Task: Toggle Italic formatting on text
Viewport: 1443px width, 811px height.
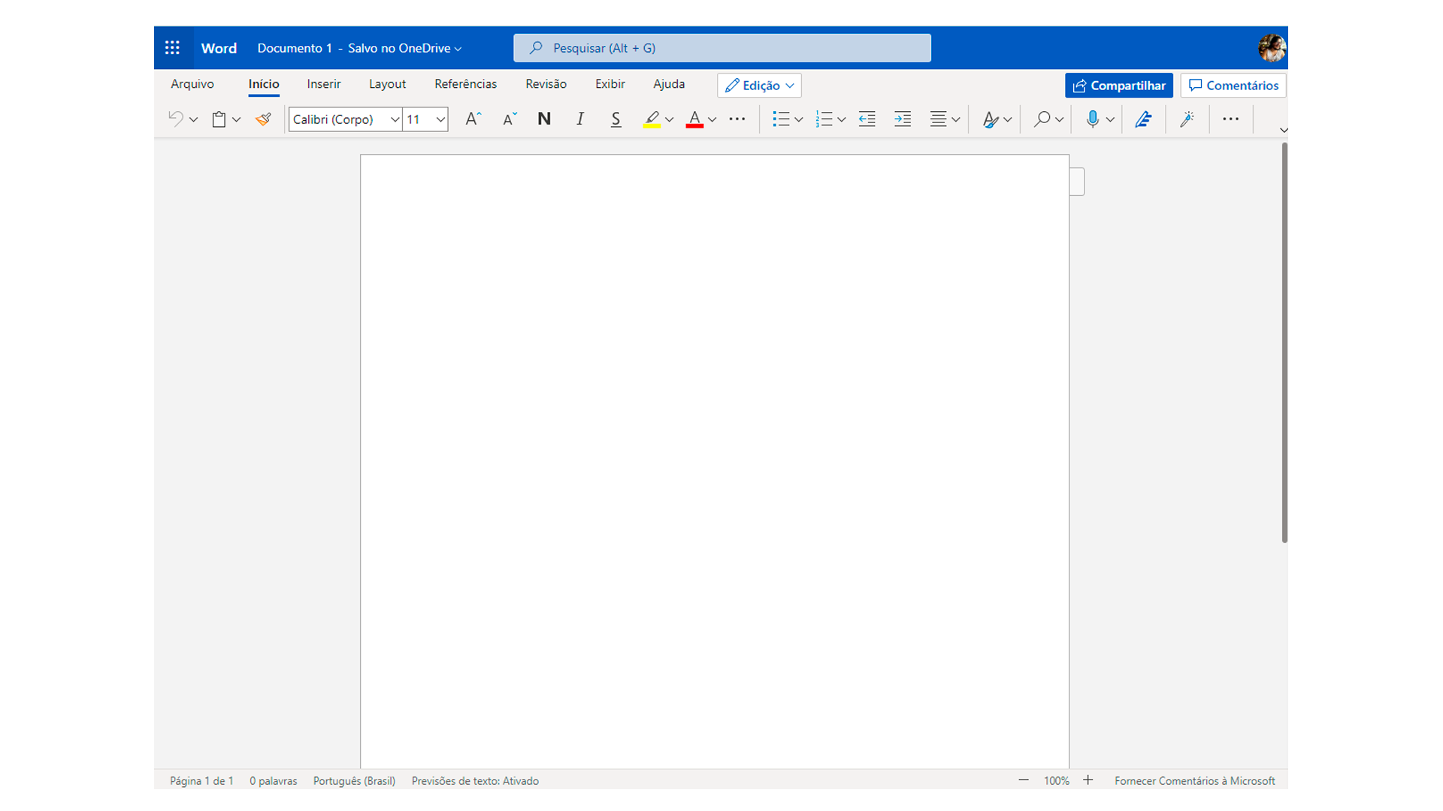Action: (x=579, y=118)
